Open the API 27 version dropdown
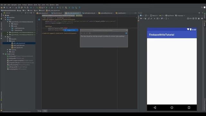 pos(162,15)
